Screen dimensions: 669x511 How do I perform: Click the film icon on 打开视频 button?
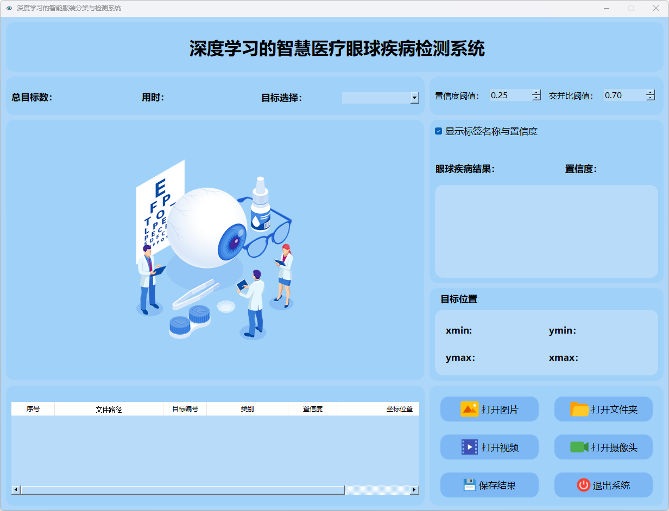469,447
